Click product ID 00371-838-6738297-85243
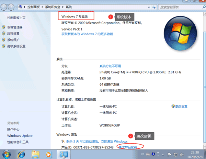The image size is (206, 159). [x=93, y=147]
